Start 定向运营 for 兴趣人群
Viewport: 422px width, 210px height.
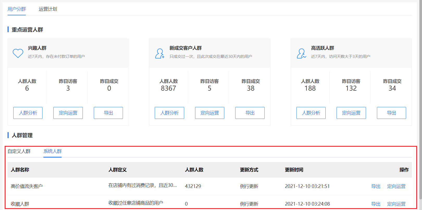coord(68,113)
